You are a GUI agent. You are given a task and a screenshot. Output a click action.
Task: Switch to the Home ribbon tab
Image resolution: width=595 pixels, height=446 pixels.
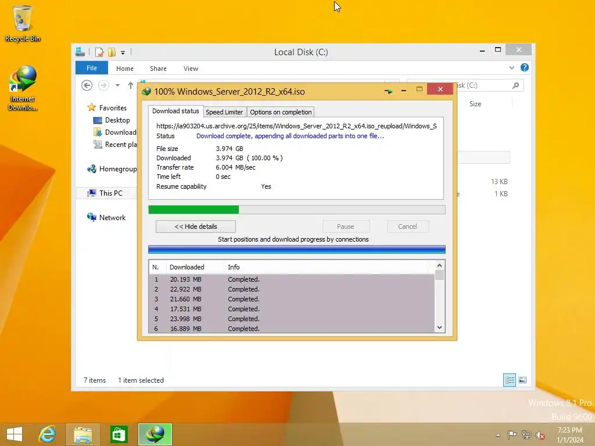pyautogui.click(x=125, y=69)
